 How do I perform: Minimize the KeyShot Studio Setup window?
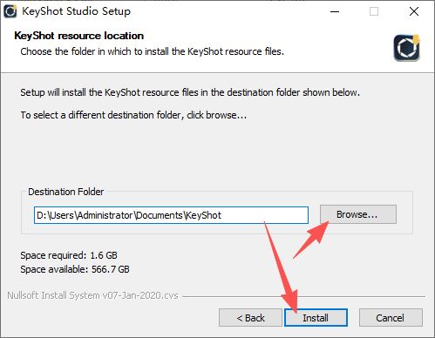coord(335,11)
